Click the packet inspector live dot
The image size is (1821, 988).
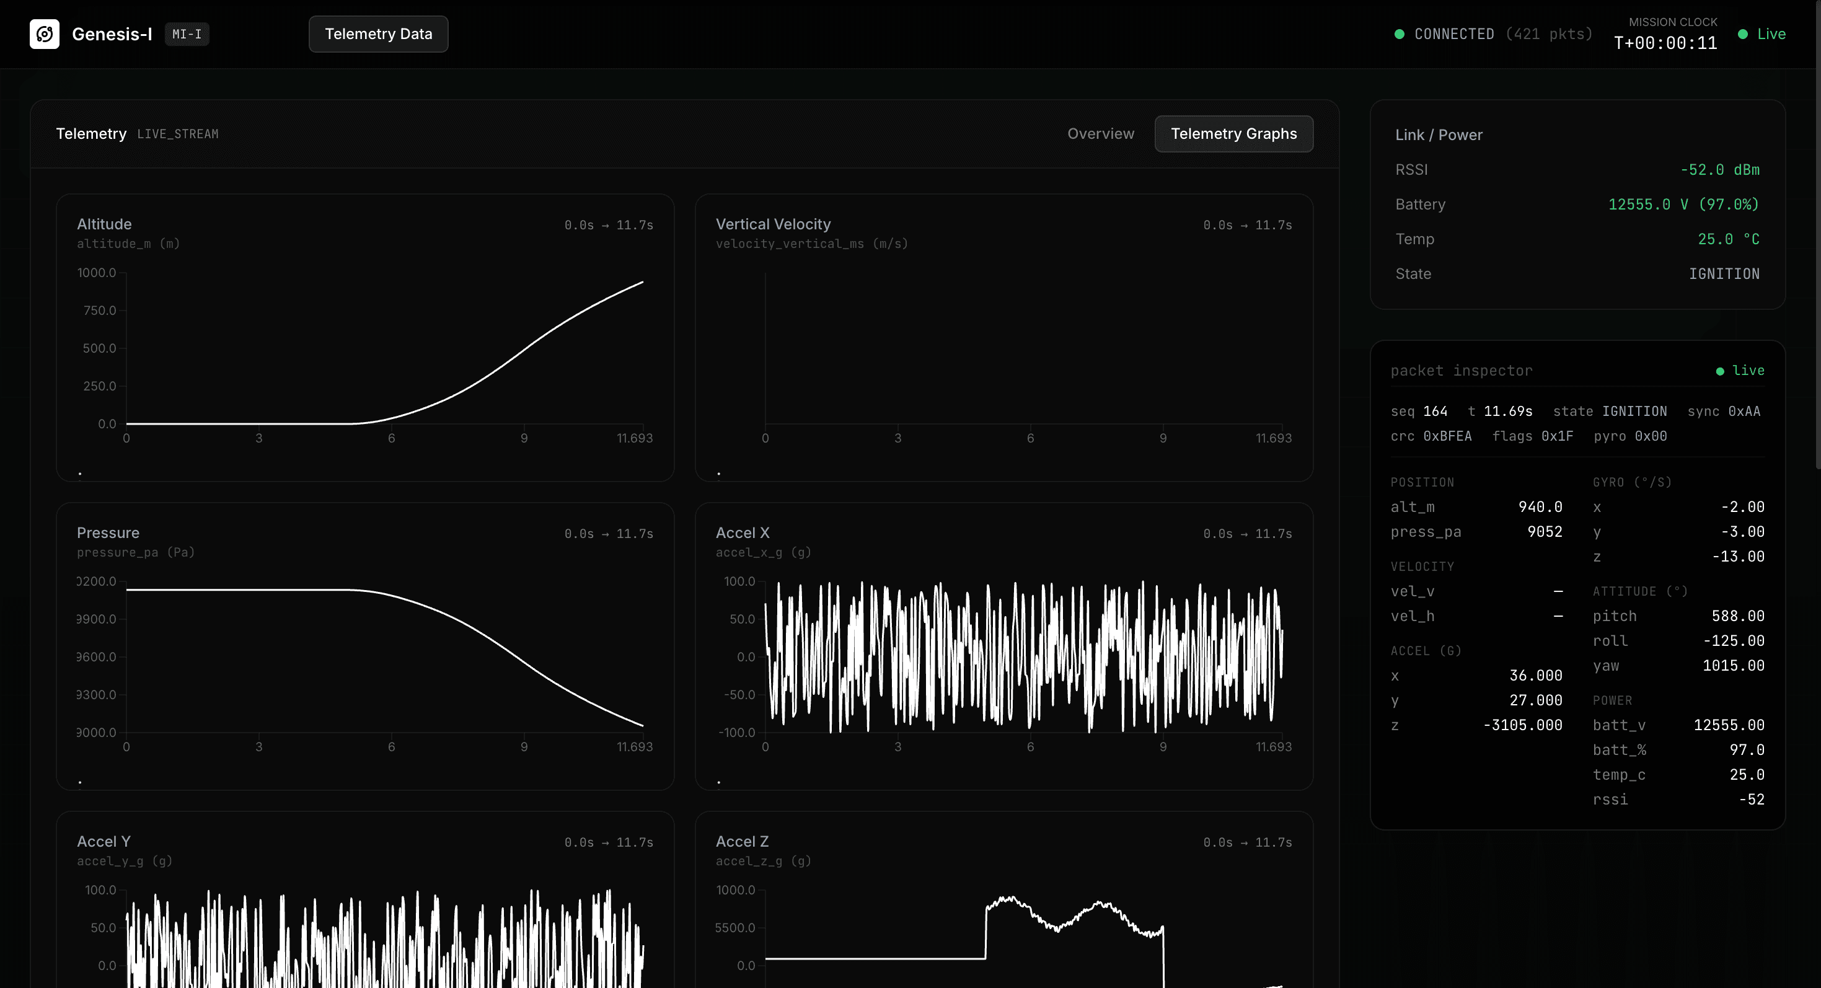(1720, 371)
